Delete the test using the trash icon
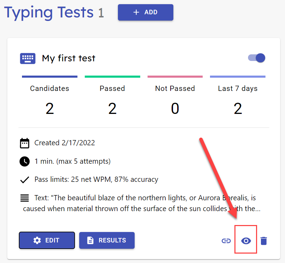Image resolution: width=285 pixels, height=263 pixels. pos(264,240)
